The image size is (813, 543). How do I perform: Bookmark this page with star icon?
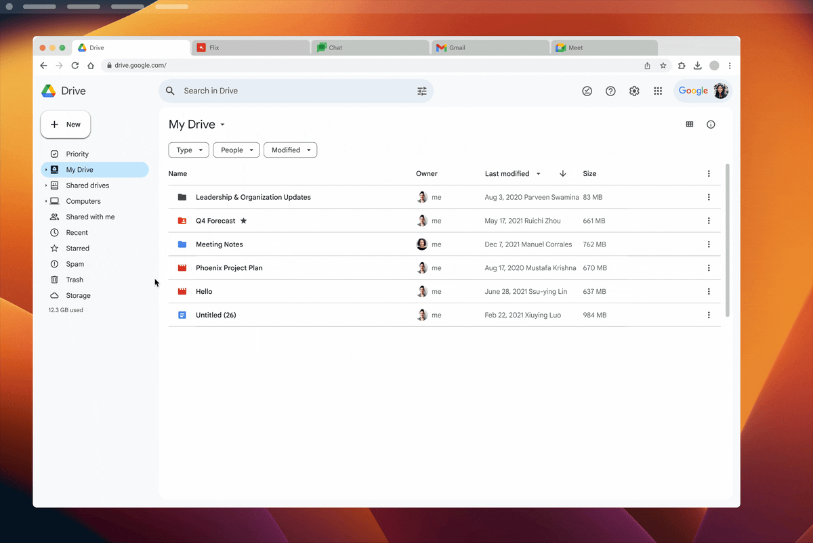(663, 66)
